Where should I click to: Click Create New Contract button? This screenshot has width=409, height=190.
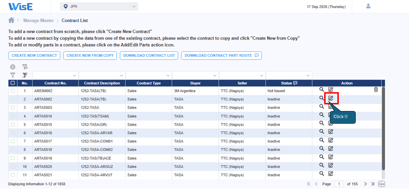click(x=34, y=55)
